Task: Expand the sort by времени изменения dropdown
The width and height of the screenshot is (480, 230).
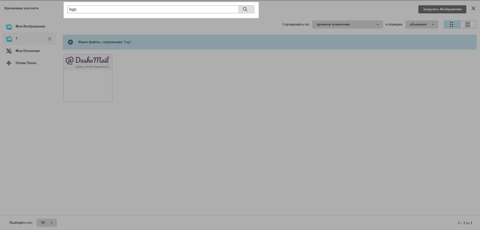Action: pyautogui.click(x=347, y=24)
